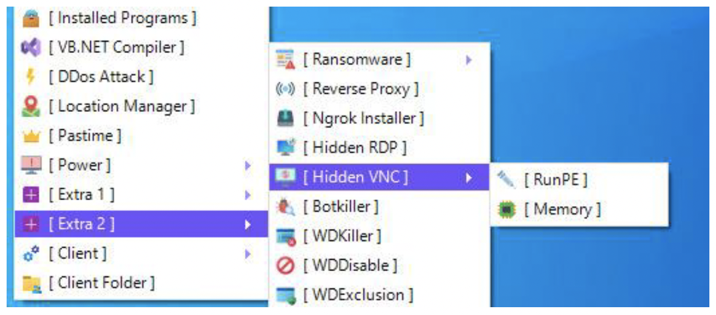
Task: Click the Ngrok Installer download icon
Action: coord(286,119)
